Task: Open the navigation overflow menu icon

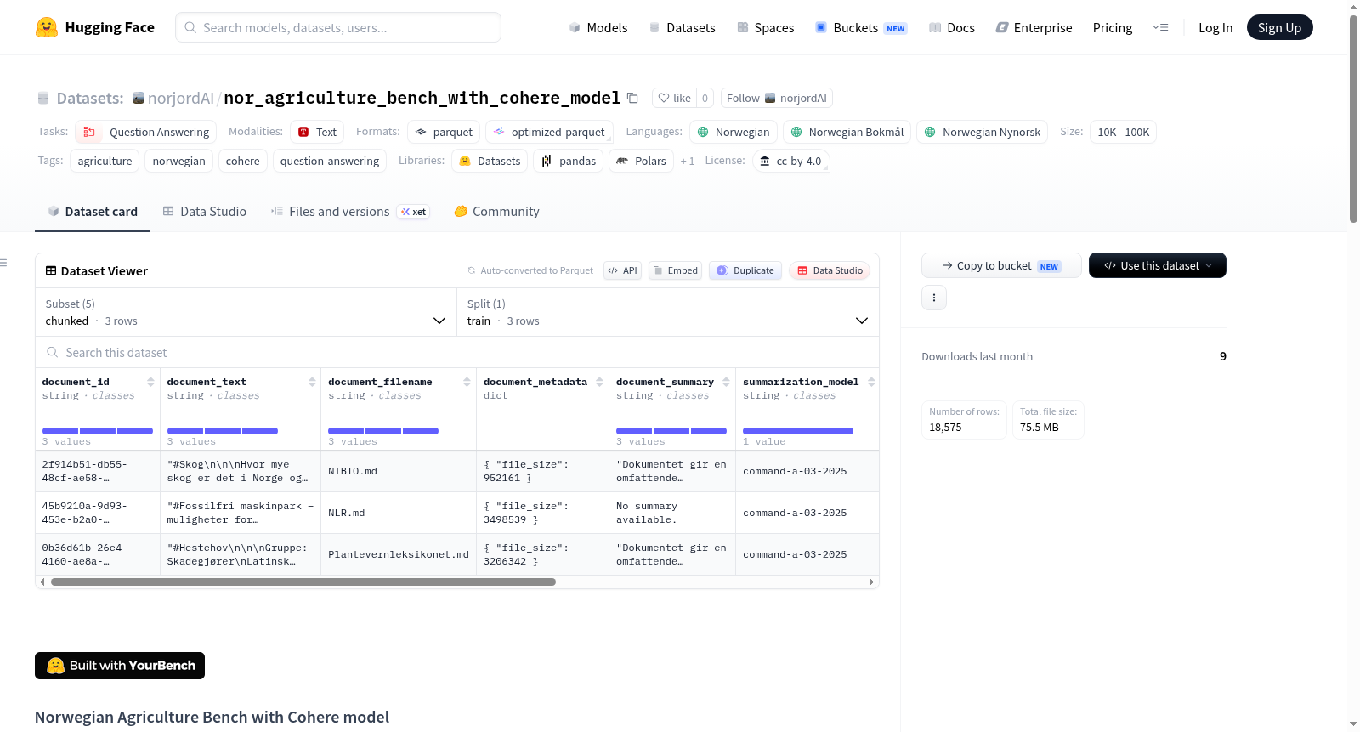Action: point(1160,27)
